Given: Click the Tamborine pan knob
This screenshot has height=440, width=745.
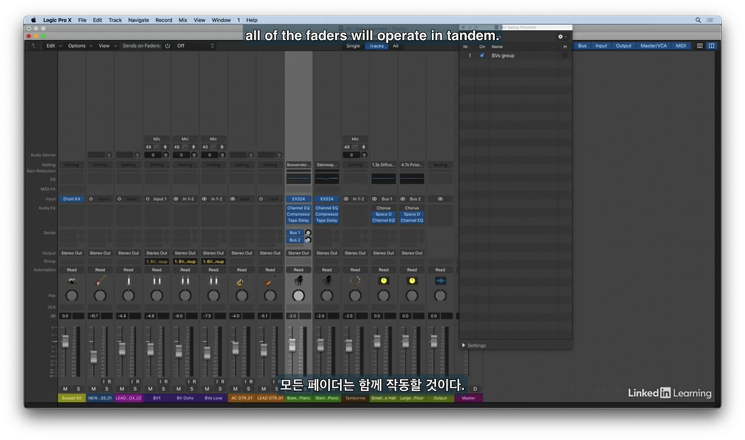Looking at the screenshot, I should click(355, 296).
